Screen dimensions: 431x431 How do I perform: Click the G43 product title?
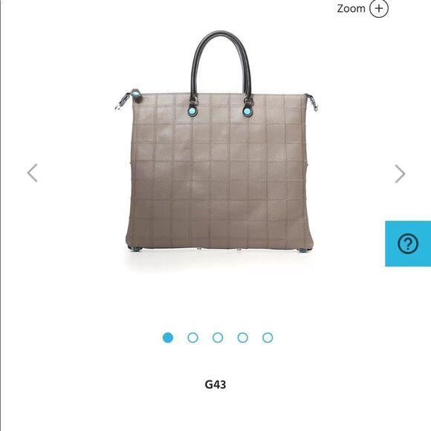(x=215, y=384)
